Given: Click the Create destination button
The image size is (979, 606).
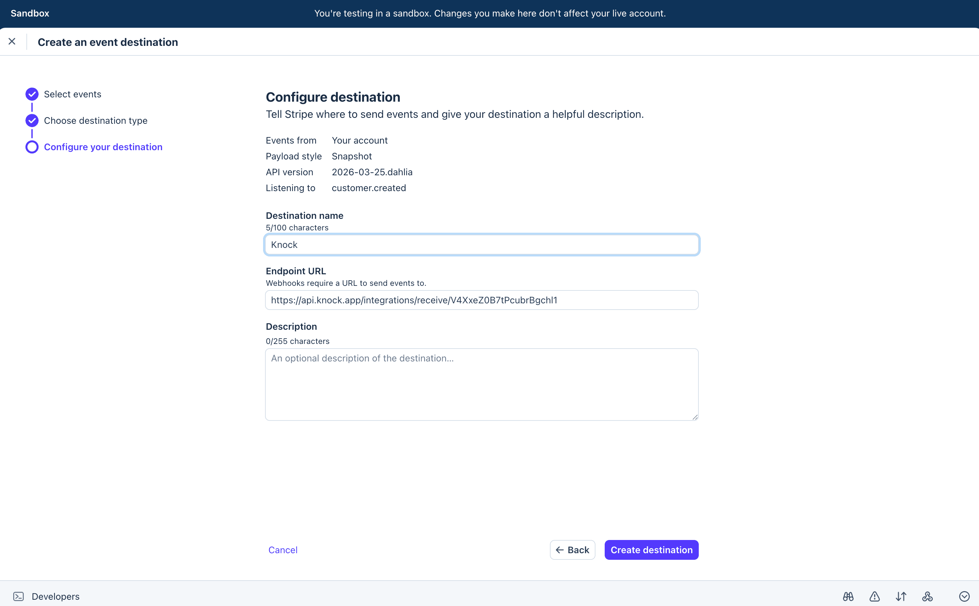Looking at the screenshot, I should click(x=651, y=550).
